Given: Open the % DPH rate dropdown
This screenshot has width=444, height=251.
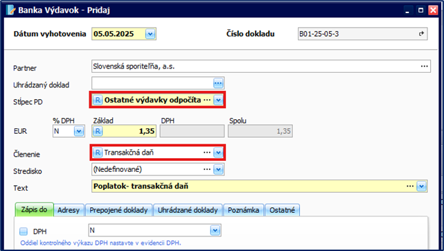Looking at the screenshot, I should [79, 131].
